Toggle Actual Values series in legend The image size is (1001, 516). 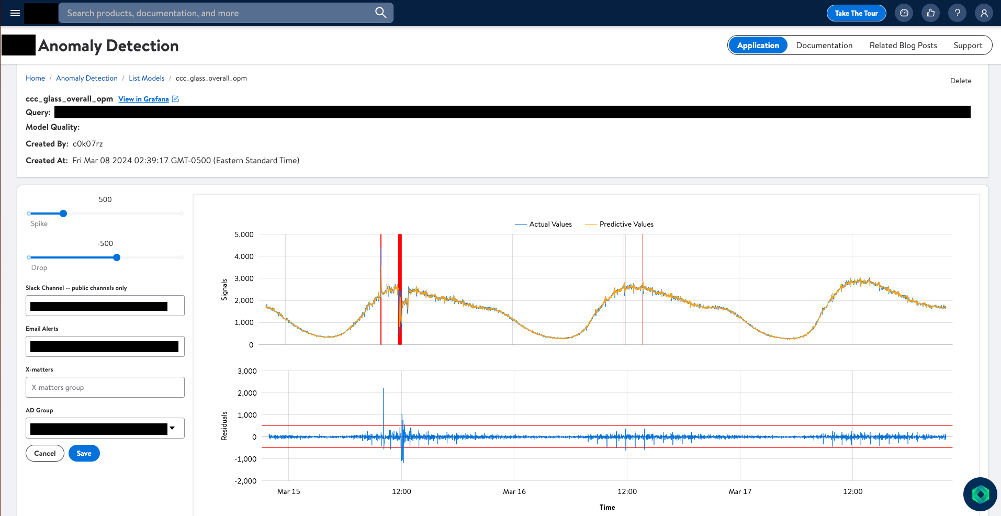click(x=543, y=224)
